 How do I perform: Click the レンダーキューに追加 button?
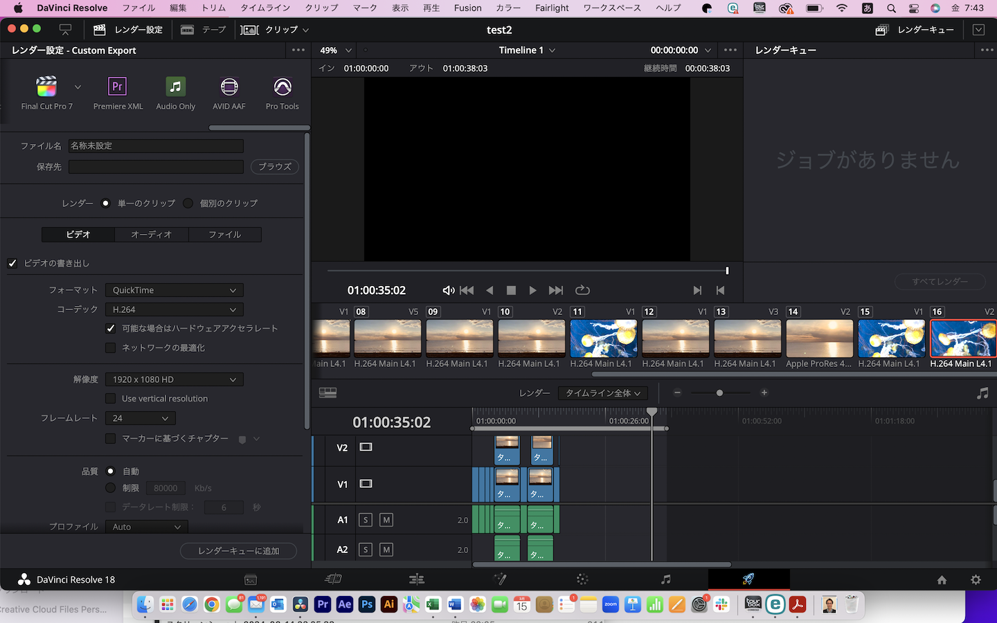point(238,550)
